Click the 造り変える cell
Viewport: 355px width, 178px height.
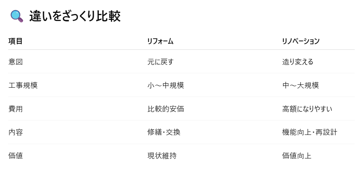click(298, 62)
